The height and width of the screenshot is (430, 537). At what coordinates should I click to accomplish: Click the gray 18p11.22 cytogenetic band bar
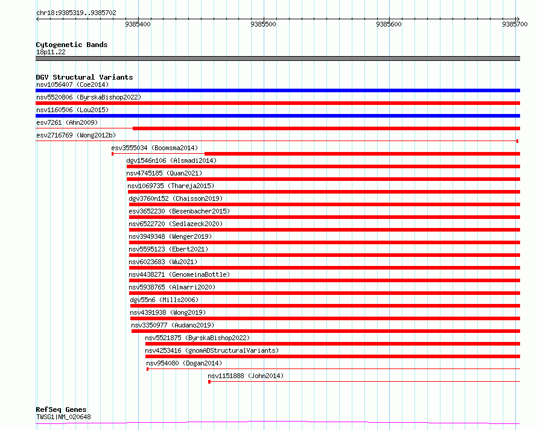[278, 58]
